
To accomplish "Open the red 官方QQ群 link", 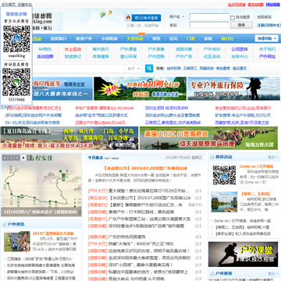I will pos(255,5).
